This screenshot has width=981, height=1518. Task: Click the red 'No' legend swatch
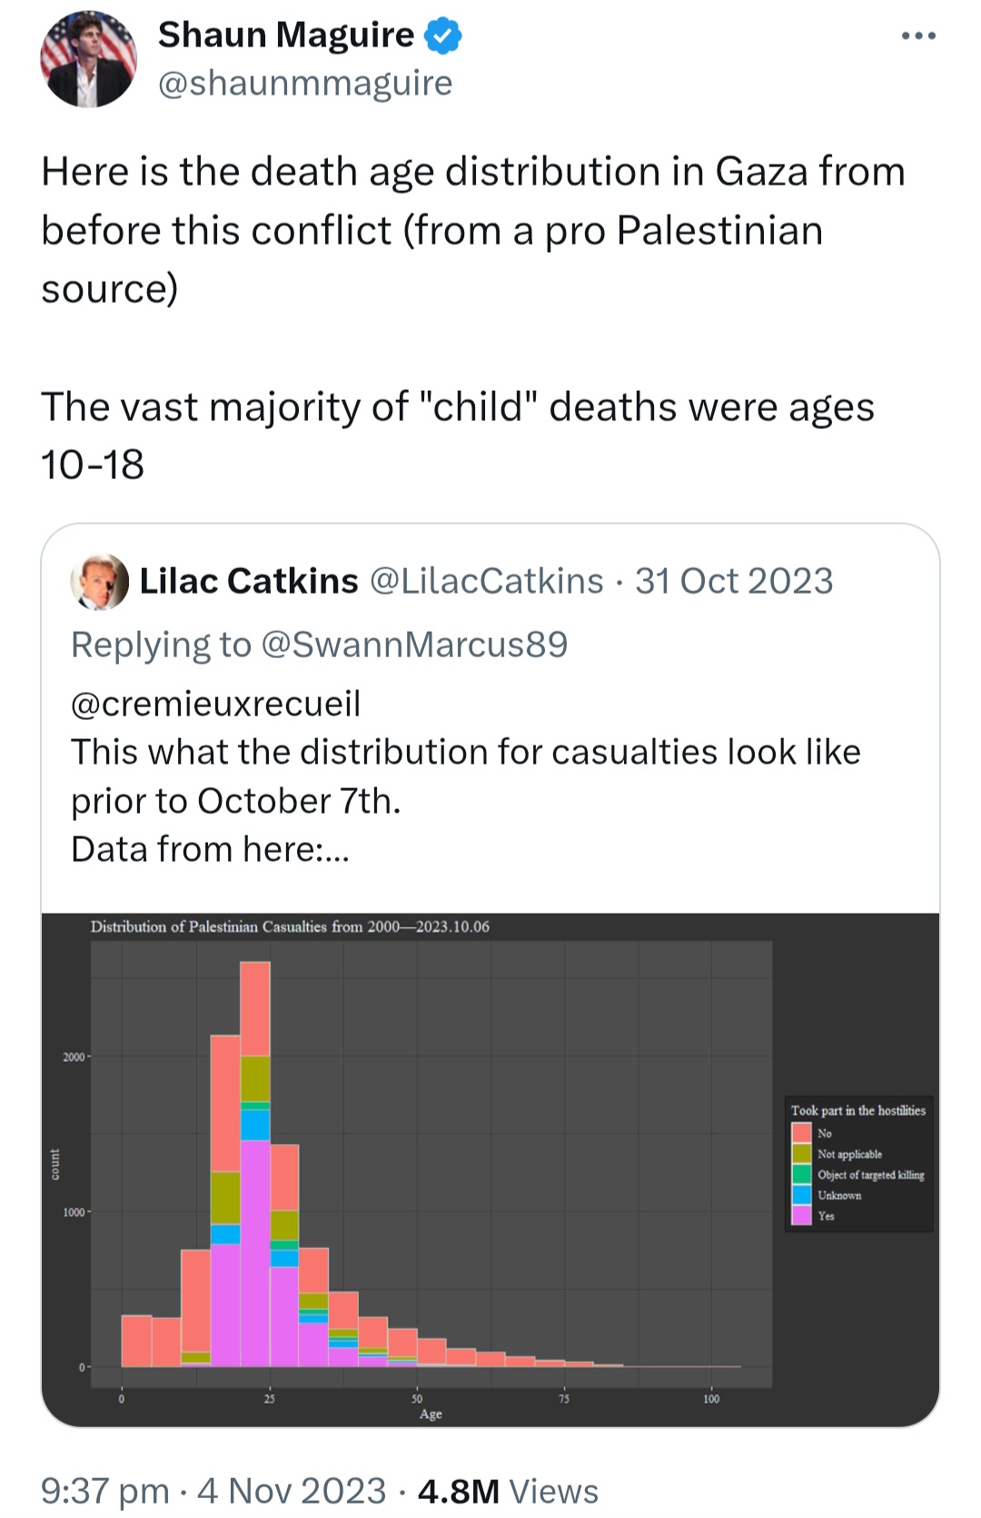pos(801,1133)
